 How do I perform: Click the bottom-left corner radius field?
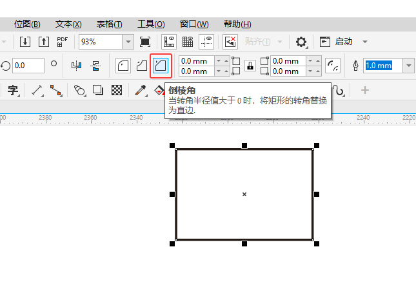tap(197, 71)
